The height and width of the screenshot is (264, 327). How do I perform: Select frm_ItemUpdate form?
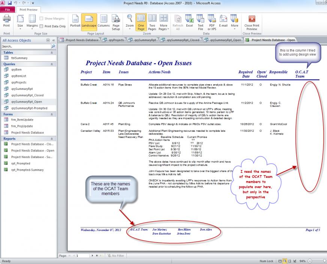click(x=29, y=120)
